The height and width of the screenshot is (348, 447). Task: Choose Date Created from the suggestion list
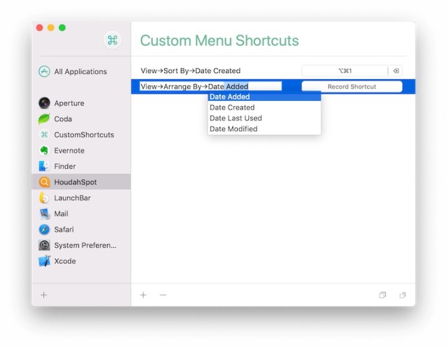point(264,107)
